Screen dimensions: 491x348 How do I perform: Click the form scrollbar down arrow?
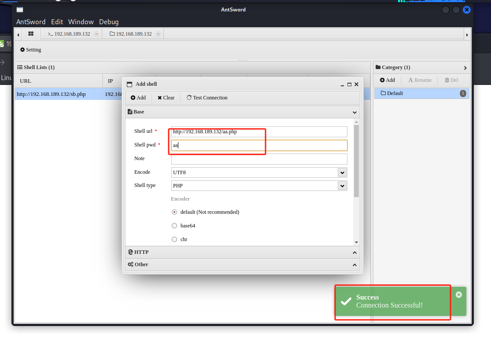pyautogui.click(x=356, y=242)
